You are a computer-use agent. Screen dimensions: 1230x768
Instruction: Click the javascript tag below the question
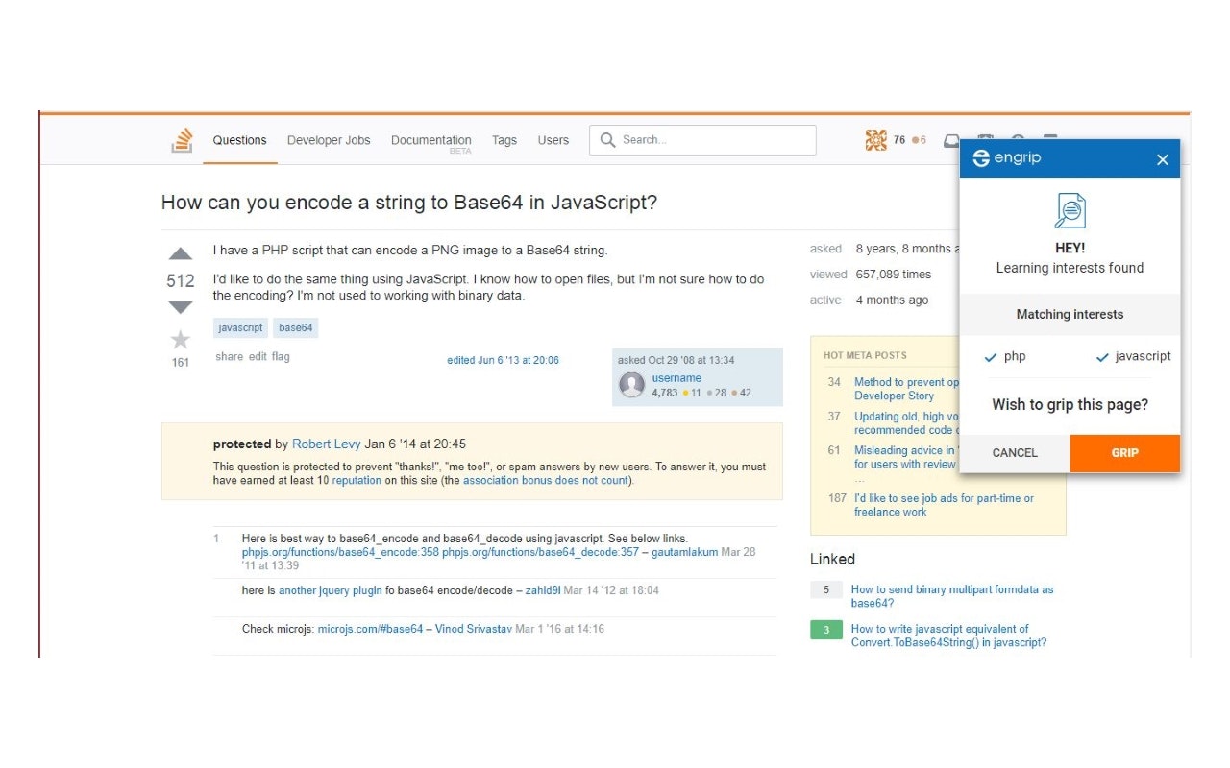[x=240, y=328]
